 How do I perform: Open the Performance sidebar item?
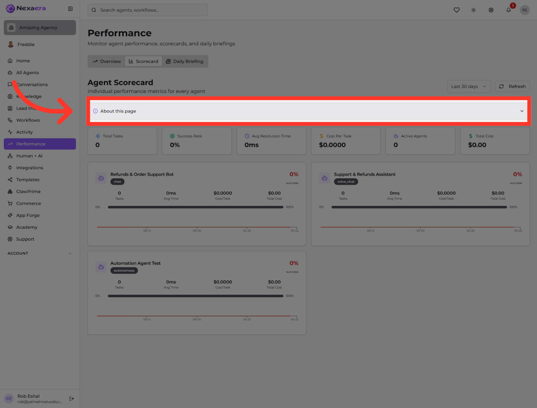40,144
